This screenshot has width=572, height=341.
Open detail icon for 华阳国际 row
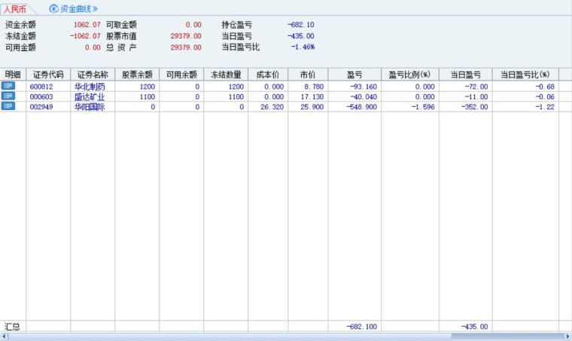[9, 106]
